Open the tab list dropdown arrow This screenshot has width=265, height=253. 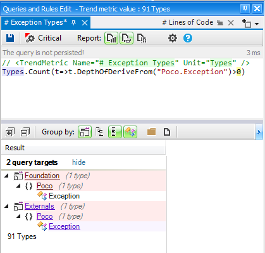tap(257, 23)
